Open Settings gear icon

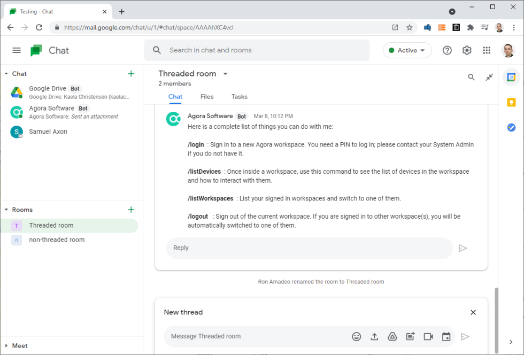[x=467, y=50]
